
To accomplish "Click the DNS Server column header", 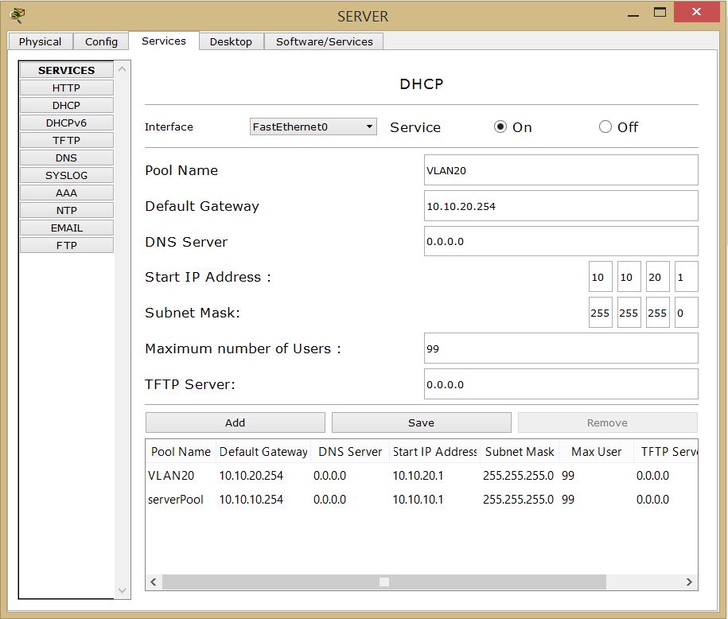I will (x=350, y=451).
